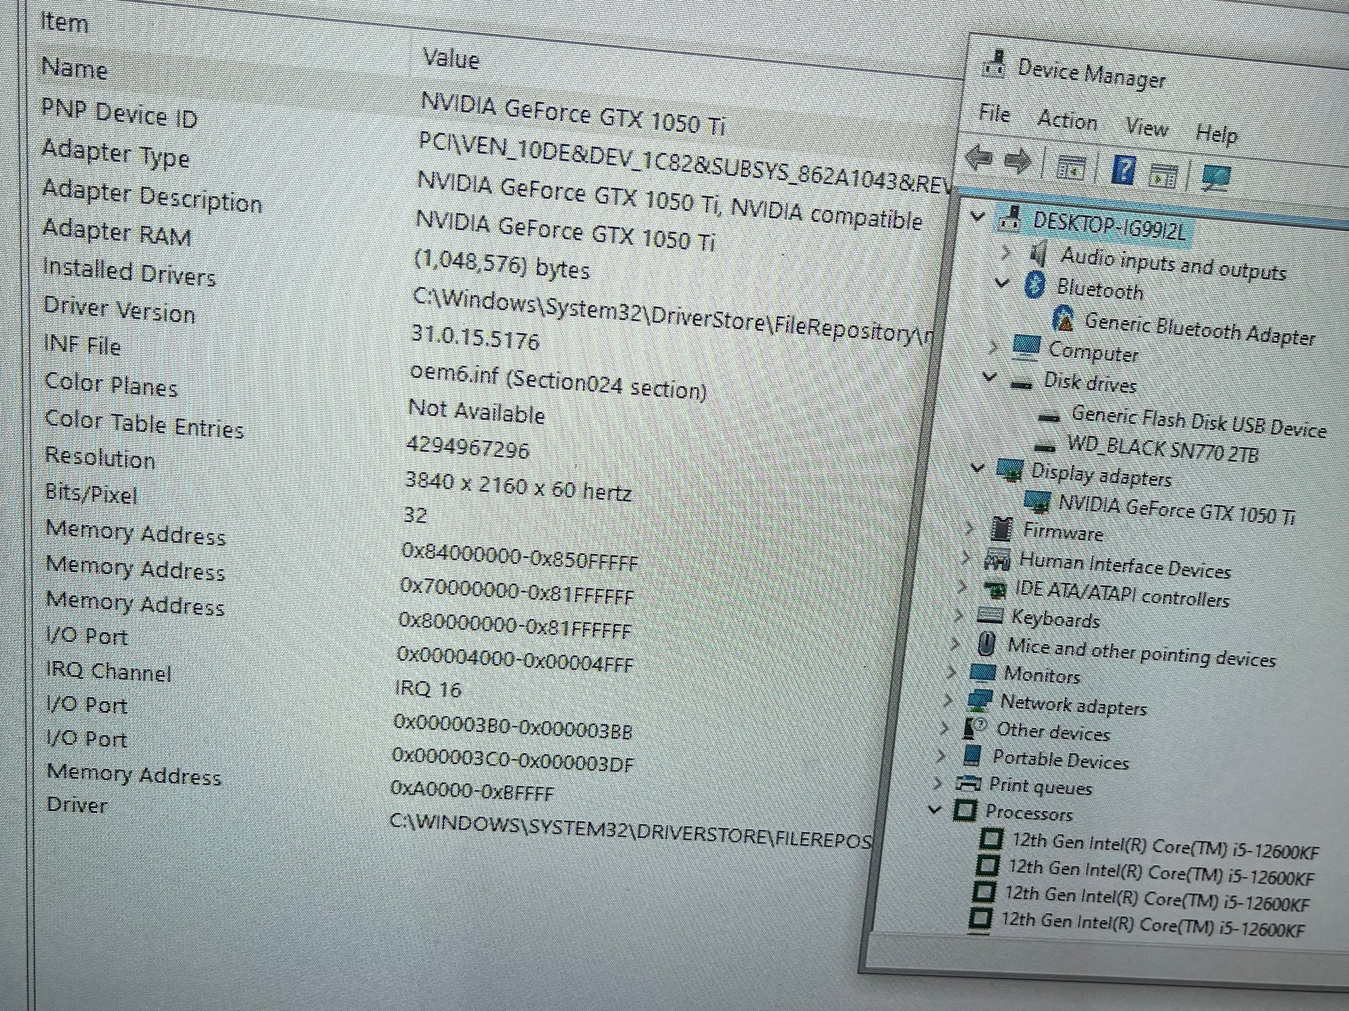Collapse the Disk drives node
Image resolution: width=1349 pixels, height=1011 pixels.
coord(989,377)
